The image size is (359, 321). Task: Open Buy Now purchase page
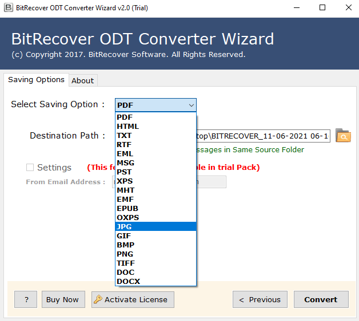coord(63,299)
